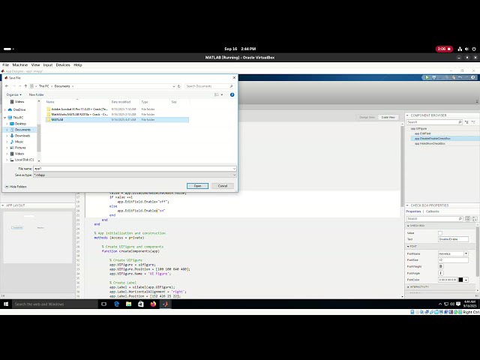Expand the INTERACTIVITY properties section
The image size is (480, 360).
pyautogui.click(x=408, y=287)
